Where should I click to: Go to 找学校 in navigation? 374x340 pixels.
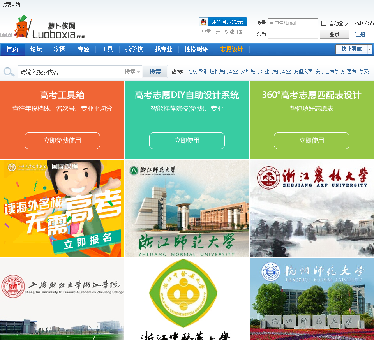tap(134, 49)
